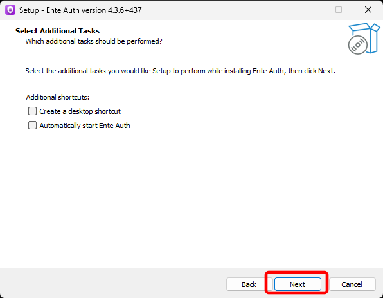Screen dimensions: 383x298
Task: Click the "Additional shortcuts:" group label
Action: [x=58, y=97]
